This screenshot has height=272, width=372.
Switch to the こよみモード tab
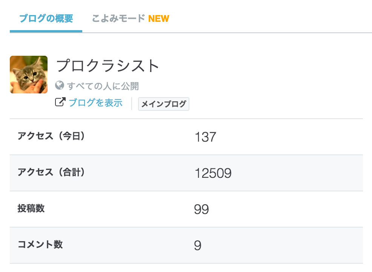[118, 18]
